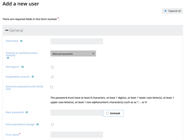
Task: Click the minus icon beside General
Action: pos(7,31)
